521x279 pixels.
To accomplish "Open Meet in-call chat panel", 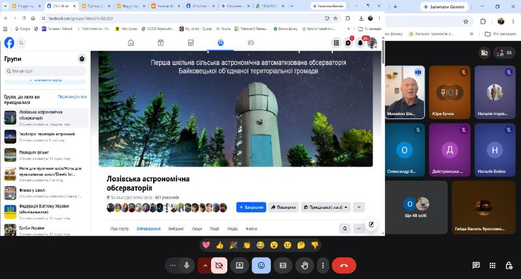I will coord(476,265).
